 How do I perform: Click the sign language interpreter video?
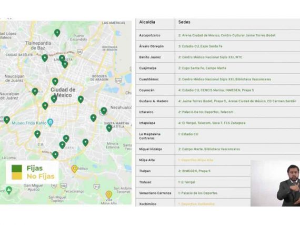click(x=275, y=183)
